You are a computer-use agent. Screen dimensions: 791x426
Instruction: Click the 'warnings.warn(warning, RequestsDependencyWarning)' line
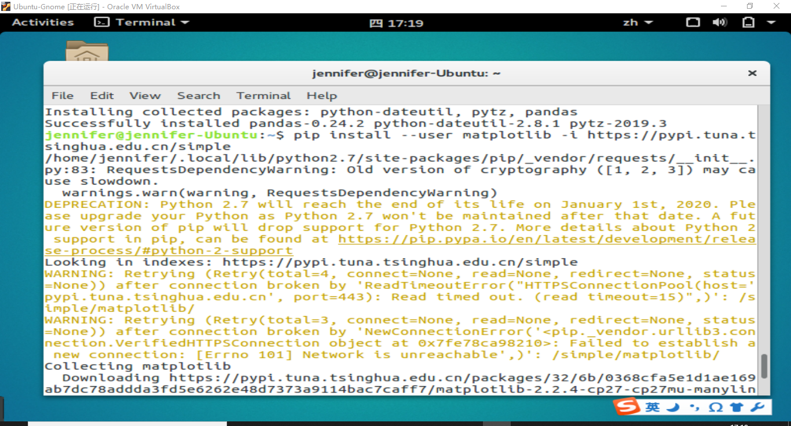point(280,193)
